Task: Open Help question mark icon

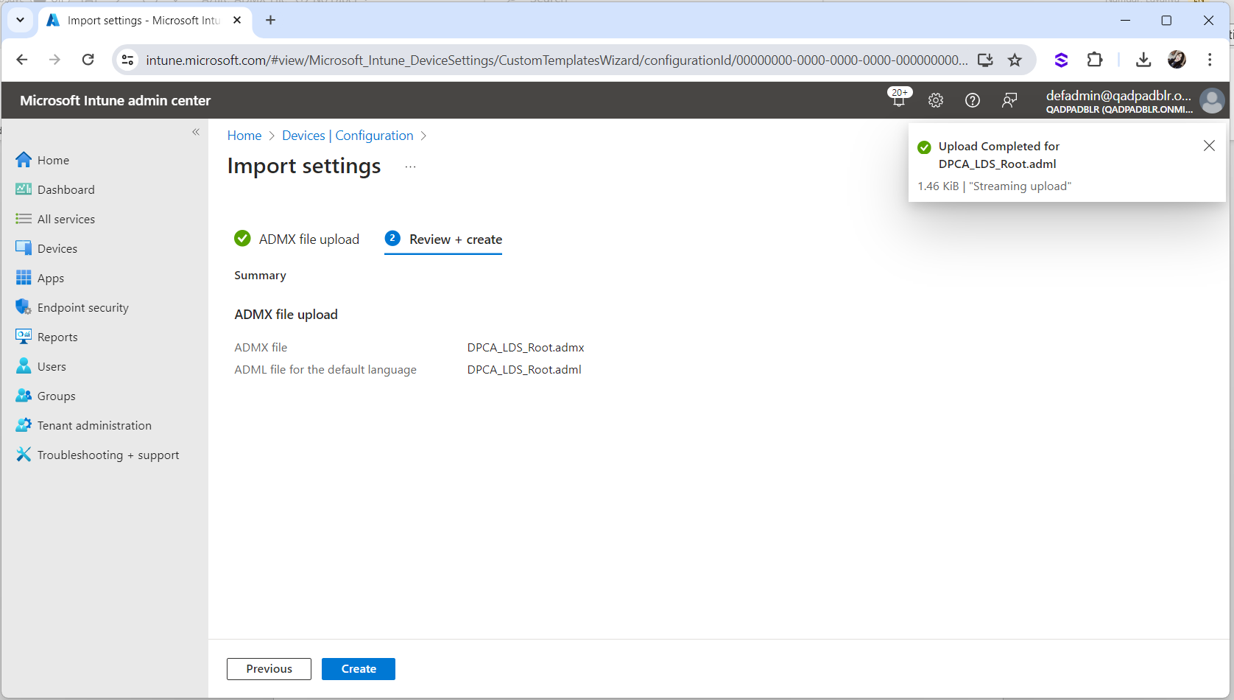Action: 973,100
